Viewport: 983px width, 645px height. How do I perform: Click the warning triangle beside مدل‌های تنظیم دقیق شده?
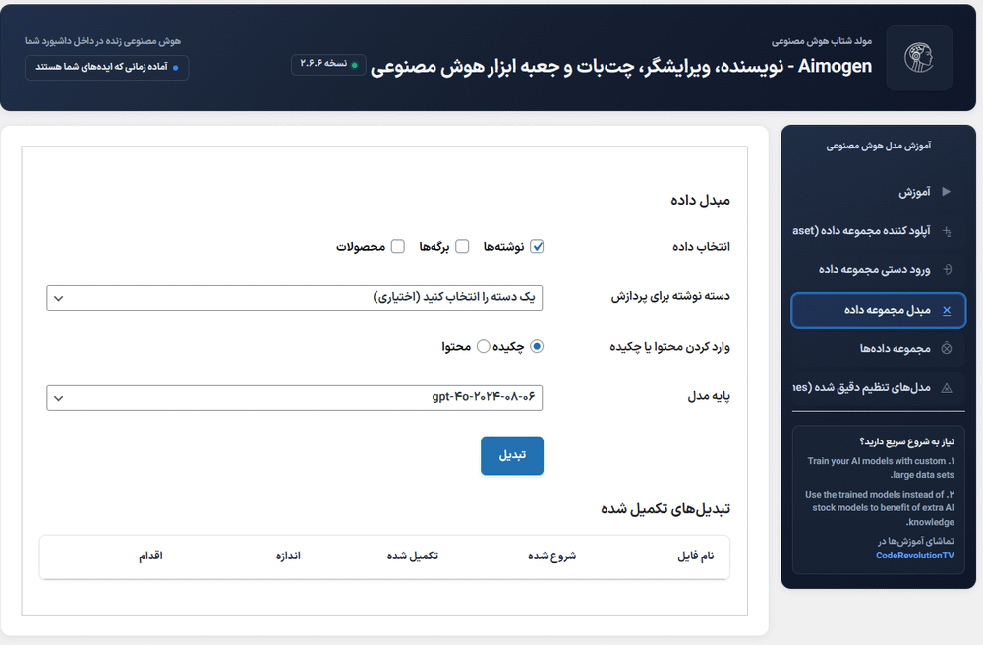947,387
